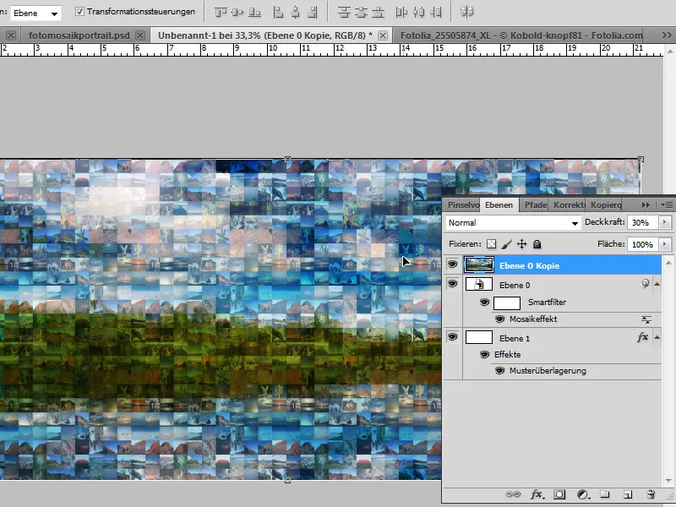This screenshot has height=507, width=676.
Task: Switch to the Korrekturen panel tab
Action: tap(569, 205)
